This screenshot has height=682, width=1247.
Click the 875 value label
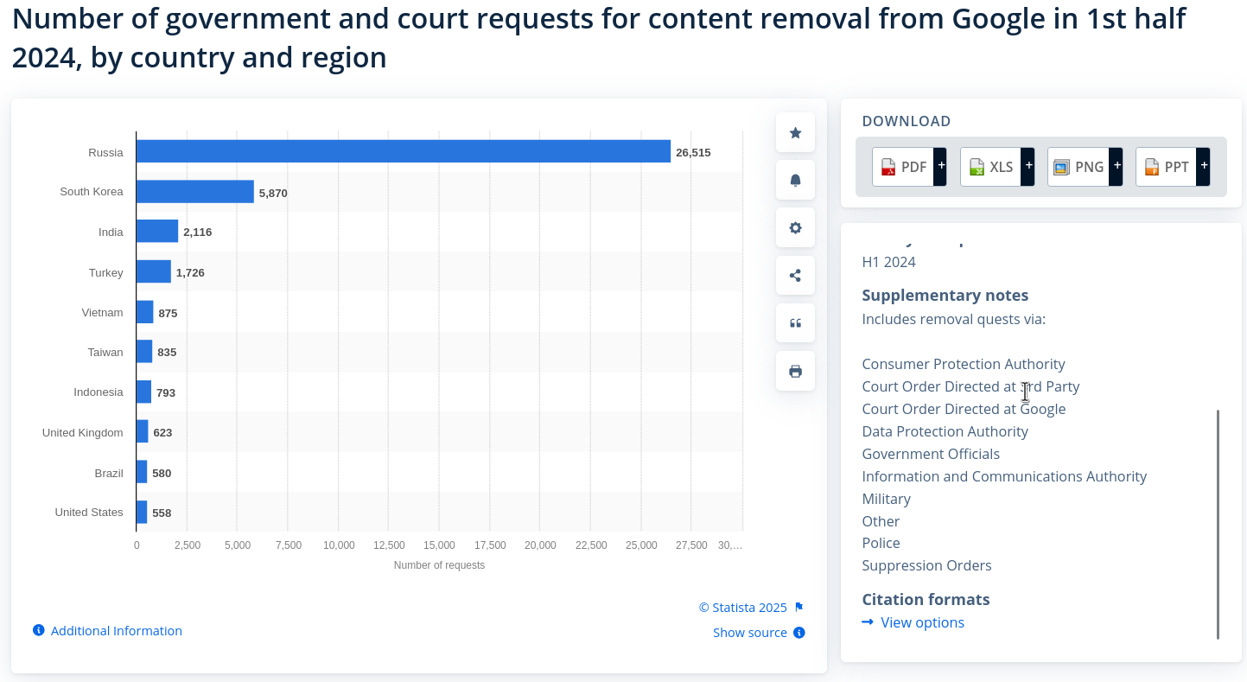click(x=168, y=313)
